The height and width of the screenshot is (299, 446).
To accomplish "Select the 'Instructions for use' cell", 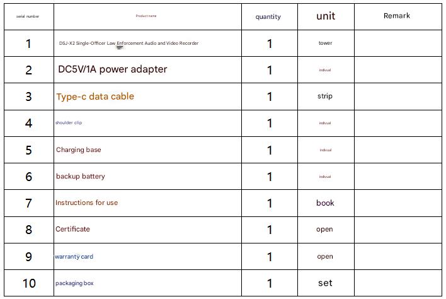I will point(86,203).
